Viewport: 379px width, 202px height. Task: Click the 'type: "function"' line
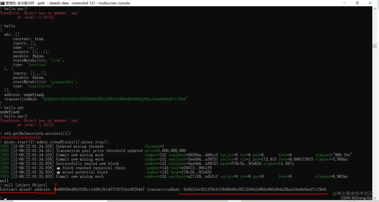pos(30,65)
